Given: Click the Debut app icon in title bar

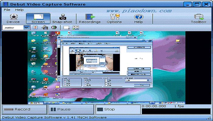Looking at the screenshot, I should coord(5,4).
